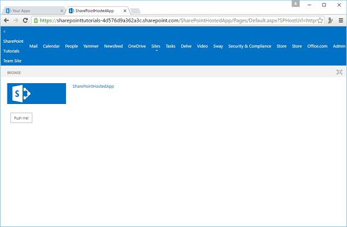
Task: Collapse the left navigation arrow in the blue bar
Action: tap(4, 31)
